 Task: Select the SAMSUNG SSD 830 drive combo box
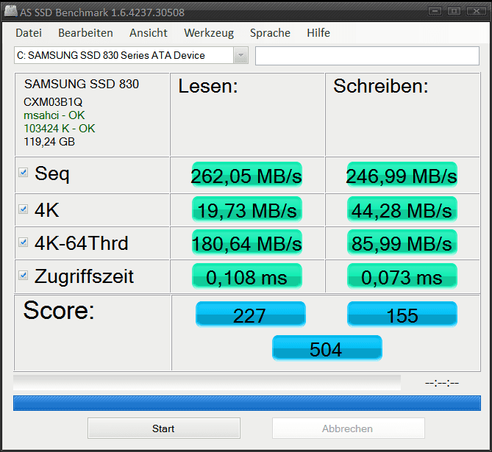(x=131, y=55)
